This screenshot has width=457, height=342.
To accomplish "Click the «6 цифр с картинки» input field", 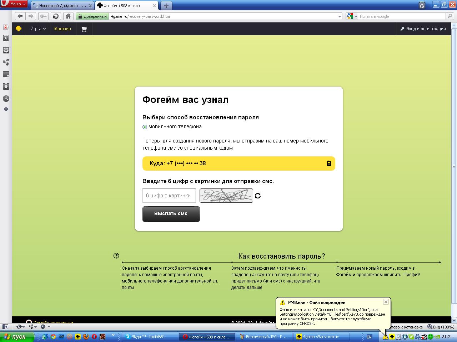I will pyautogui.click(x=169, y=196).
